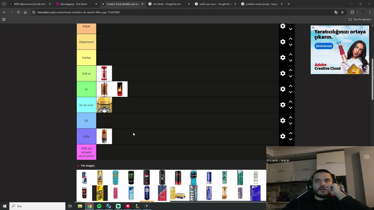Screen dimensions: 374x210
Task: Click the Ara taskbar search box
Action: (37, 206)
